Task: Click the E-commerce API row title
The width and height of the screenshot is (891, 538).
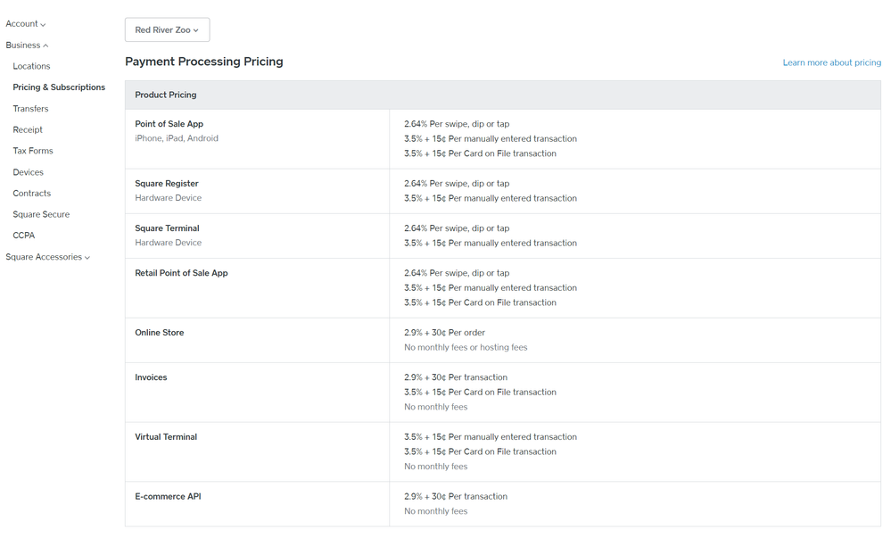Action: (x=168, y=497)
